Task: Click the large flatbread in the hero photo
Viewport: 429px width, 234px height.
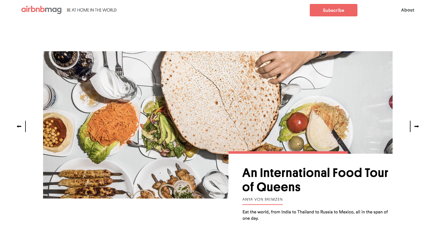Action: 221,102
